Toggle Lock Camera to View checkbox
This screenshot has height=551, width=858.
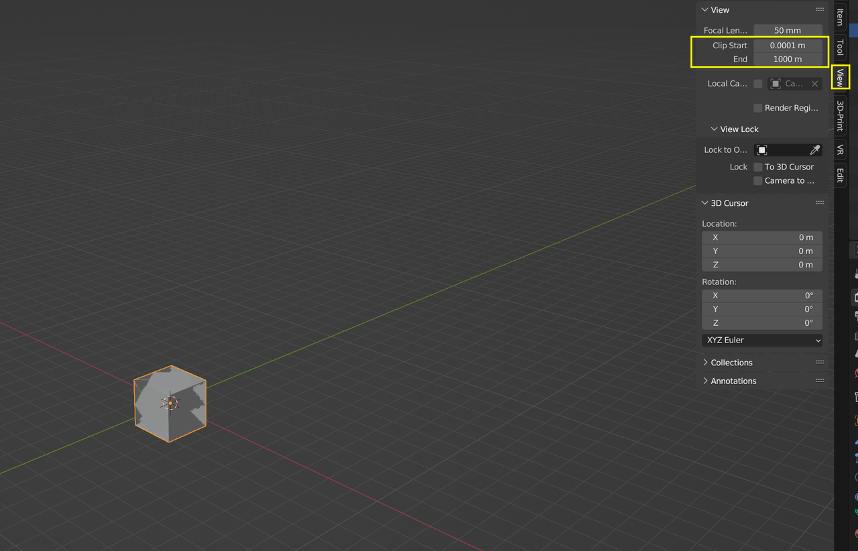(758, 181)
